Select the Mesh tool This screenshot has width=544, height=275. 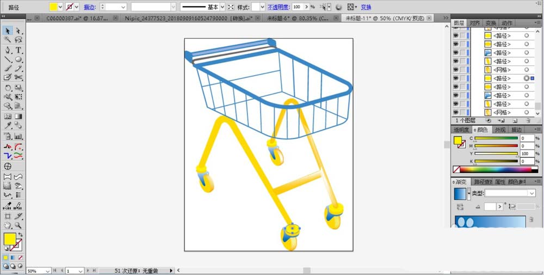(8, 117)
